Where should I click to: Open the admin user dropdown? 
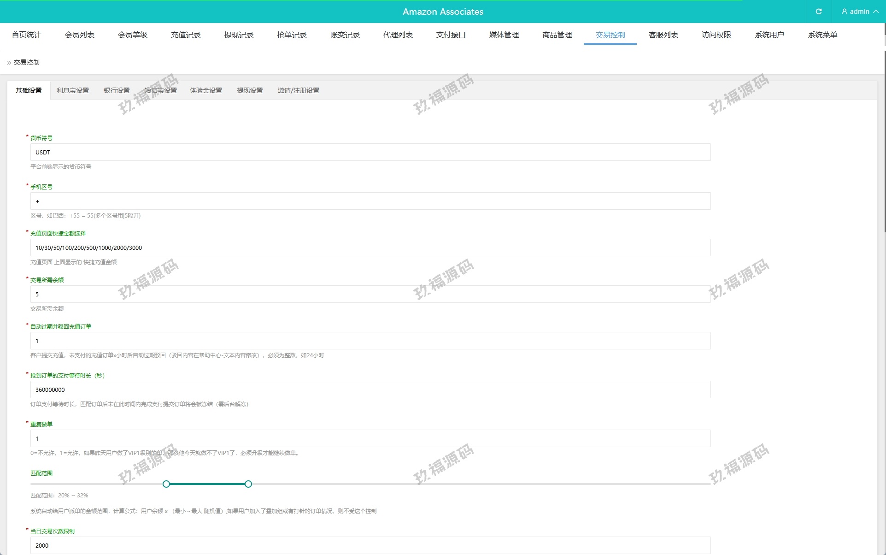click(859, 12)
